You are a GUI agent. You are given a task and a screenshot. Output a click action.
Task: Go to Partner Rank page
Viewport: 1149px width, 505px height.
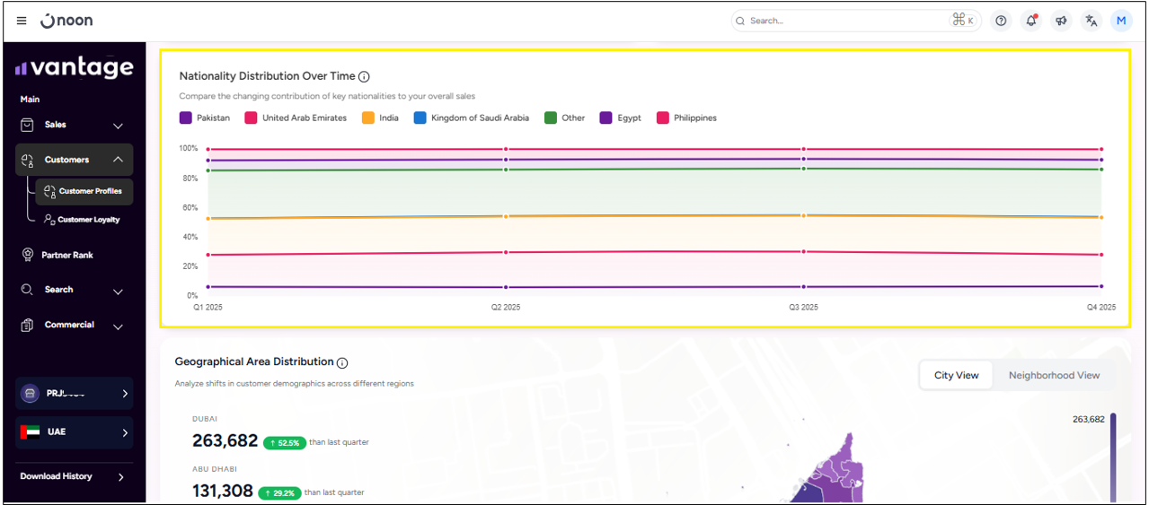66,255
